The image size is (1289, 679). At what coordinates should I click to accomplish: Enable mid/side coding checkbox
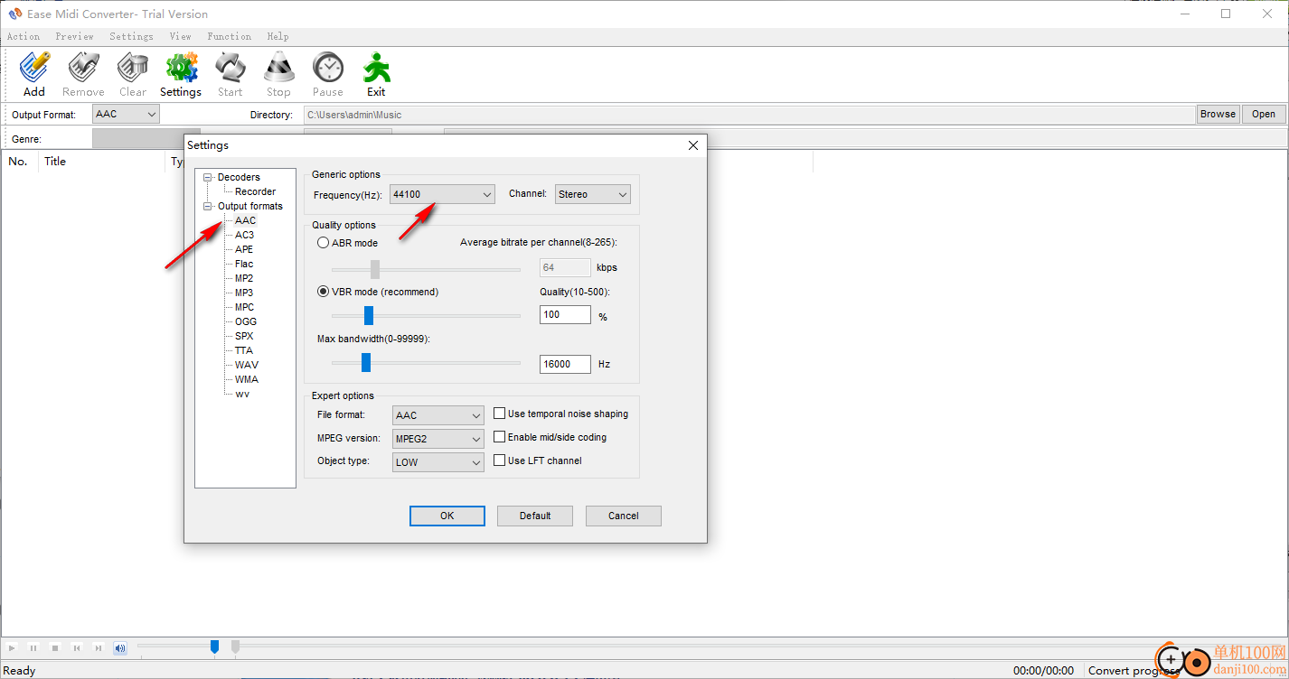500,437
